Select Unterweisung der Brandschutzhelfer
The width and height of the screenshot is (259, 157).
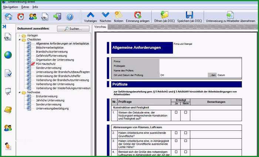(58, 76)
